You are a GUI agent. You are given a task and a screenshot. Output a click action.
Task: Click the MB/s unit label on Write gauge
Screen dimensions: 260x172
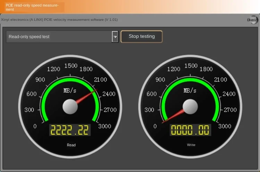click(190, 91)
